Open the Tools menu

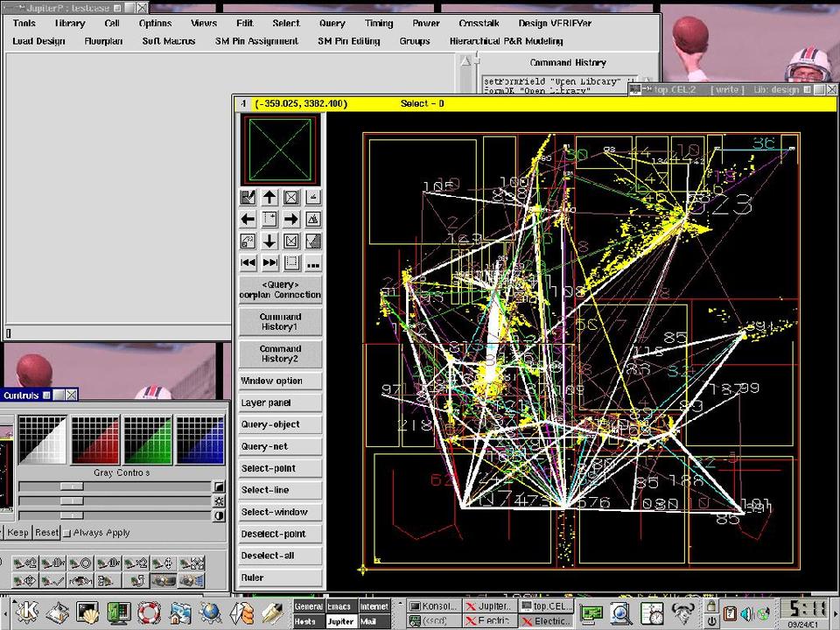pyautogui.click(x=24, y=24)
